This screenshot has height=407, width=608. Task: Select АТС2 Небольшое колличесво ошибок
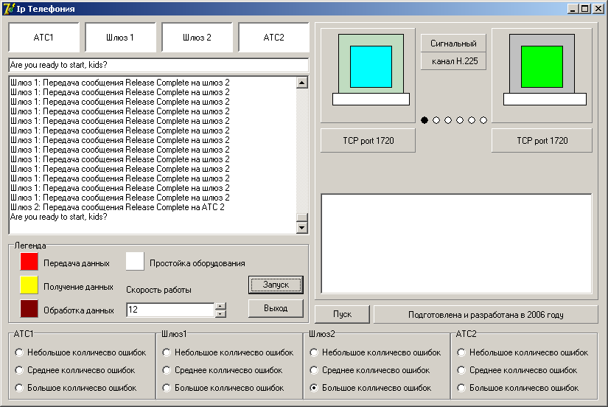(x=523, y=352)
